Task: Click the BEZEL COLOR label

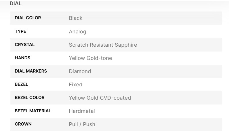Action: tap(30, 98)
